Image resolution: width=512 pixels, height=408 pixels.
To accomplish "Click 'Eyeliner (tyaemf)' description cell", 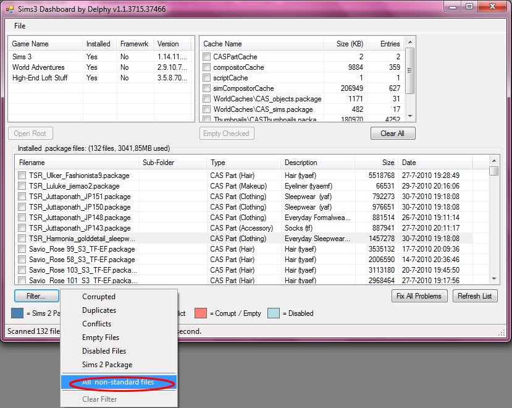I will click(308, 185).
